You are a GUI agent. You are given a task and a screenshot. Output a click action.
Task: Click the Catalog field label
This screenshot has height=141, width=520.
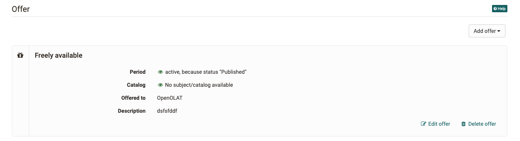tap(136, 85)
